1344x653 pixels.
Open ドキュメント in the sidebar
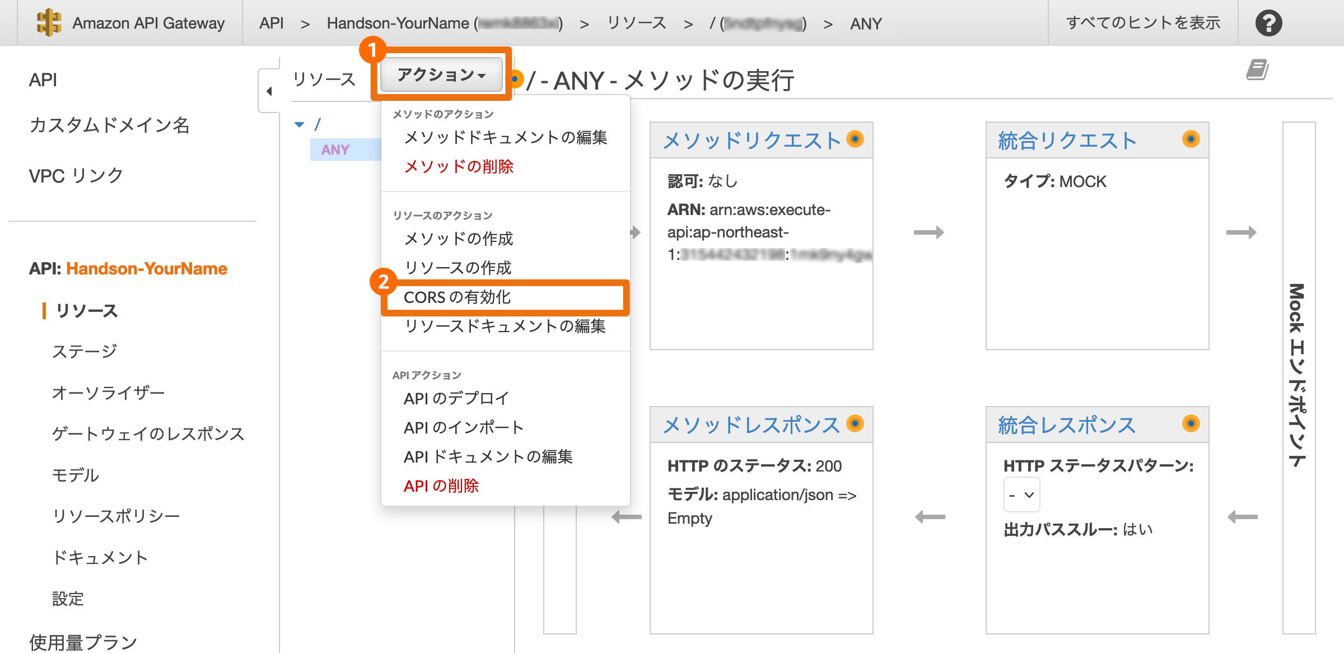(x=100, y=557)
